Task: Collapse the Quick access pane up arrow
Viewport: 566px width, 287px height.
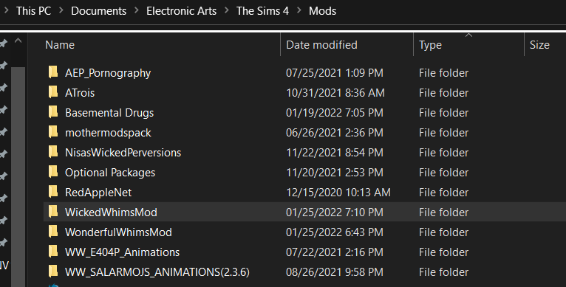Action: (x=18, y=41)
